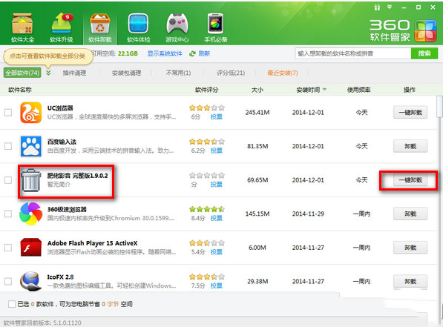Sort by 大小 column header
The image size is (443, 327).
[257, 90]
